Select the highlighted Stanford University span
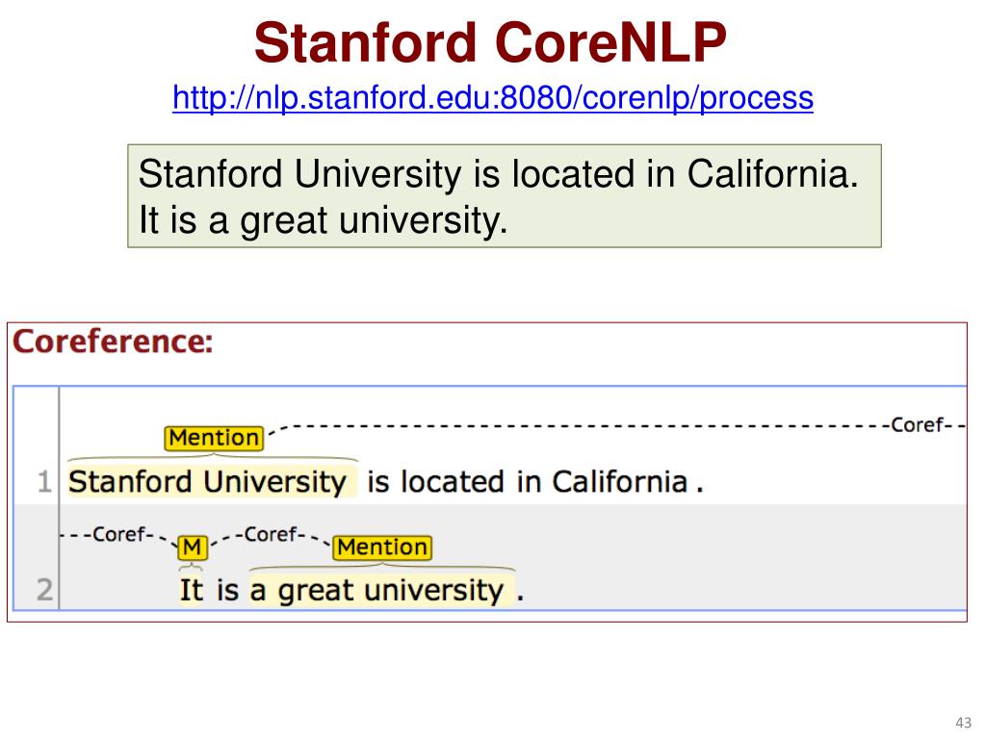 [213, 483]
